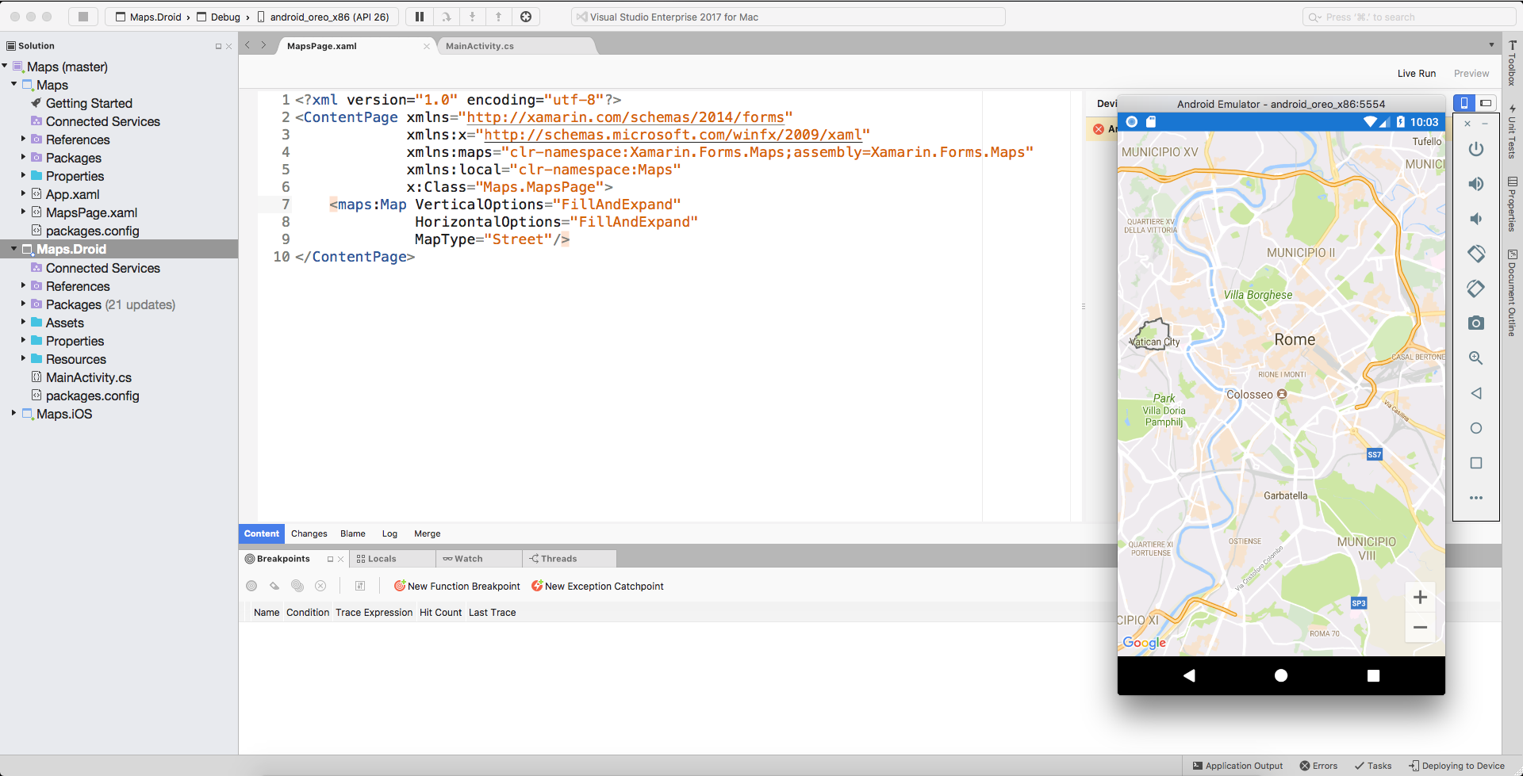This screenshot has height=776, width=1523.
Task: Expand App.xaml node arrow
Action: point(23,193)
